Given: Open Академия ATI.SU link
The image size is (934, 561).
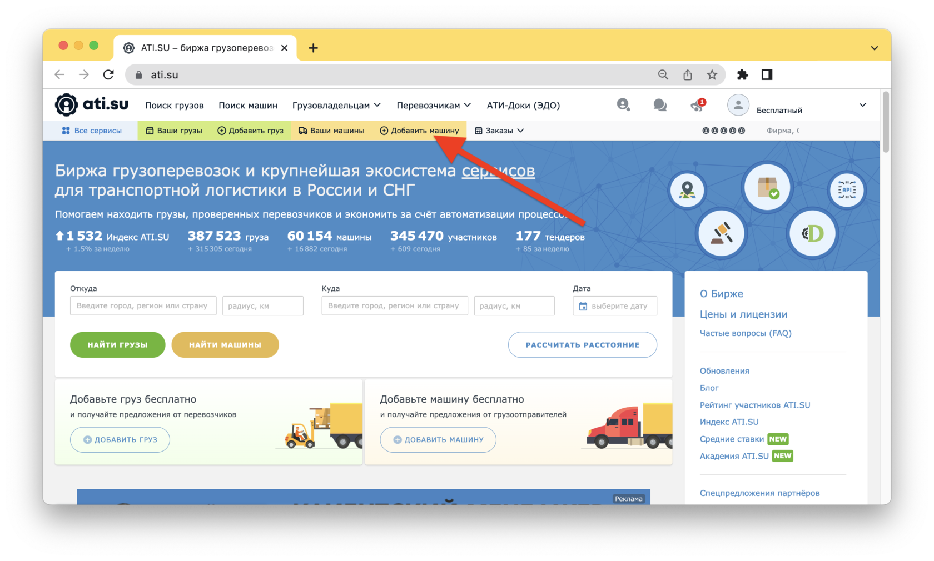Looking at the screenshot, I should pyautogui.click(x=734, y=456).
